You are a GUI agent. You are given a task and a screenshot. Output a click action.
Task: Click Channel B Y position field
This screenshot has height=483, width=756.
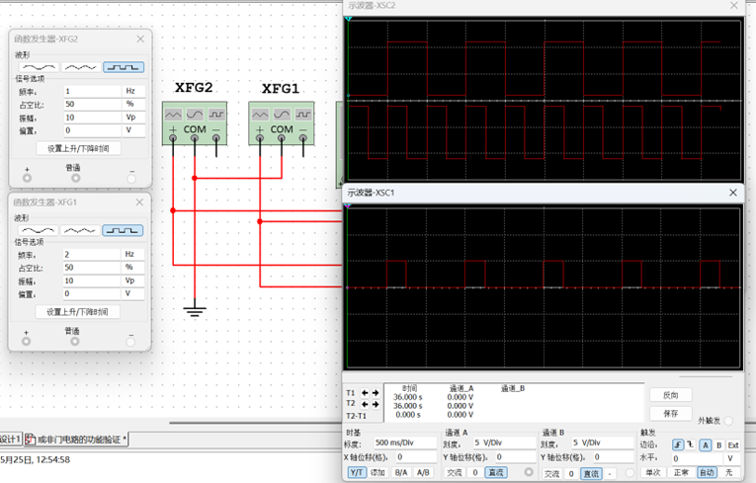[x=614, y=457]
